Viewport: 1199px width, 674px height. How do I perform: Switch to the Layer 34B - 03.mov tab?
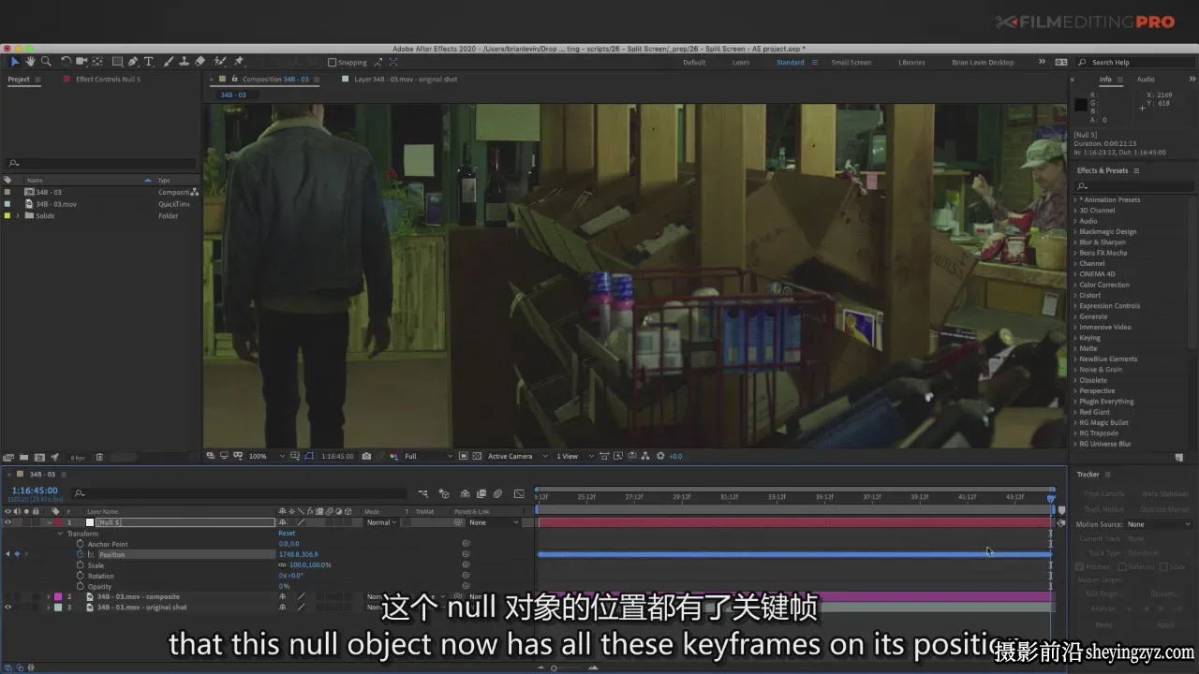[x=406, y=80]
